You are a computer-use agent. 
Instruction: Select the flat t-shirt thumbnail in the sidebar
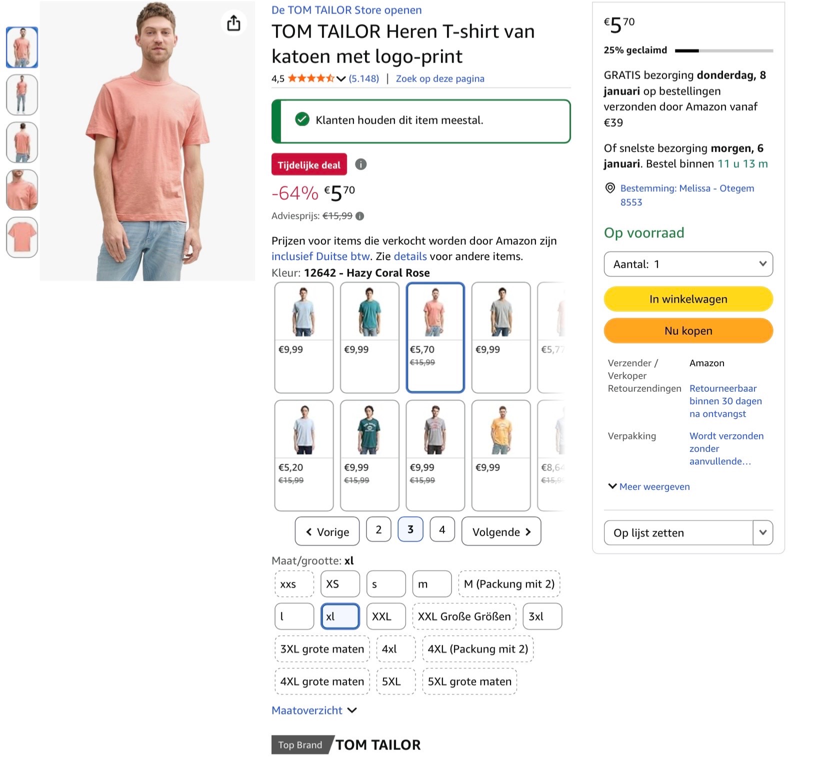[22, 237]
